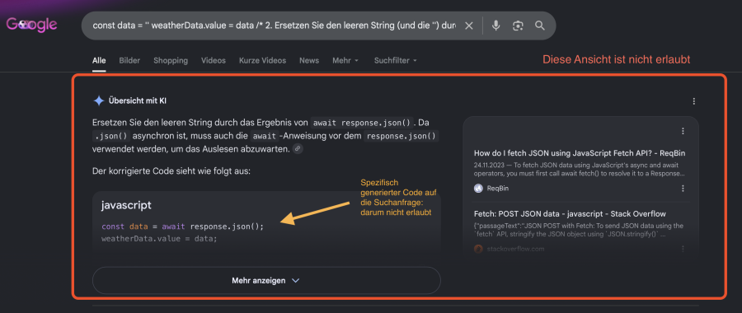Screen dimensions: 742x313
Task: Go to the Videos tab
Action: click(x=214, y=60)
